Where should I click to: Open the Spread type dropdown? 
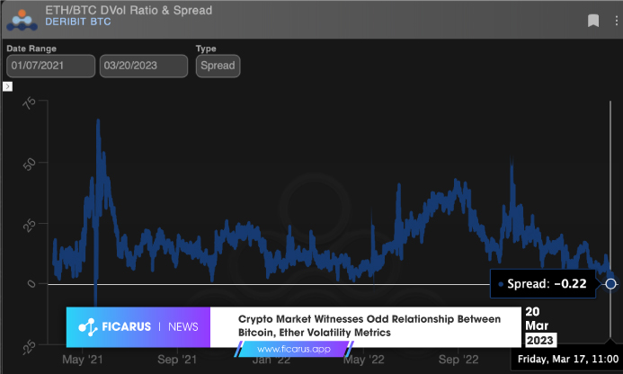pyautogui.click(x=218, y=66)
